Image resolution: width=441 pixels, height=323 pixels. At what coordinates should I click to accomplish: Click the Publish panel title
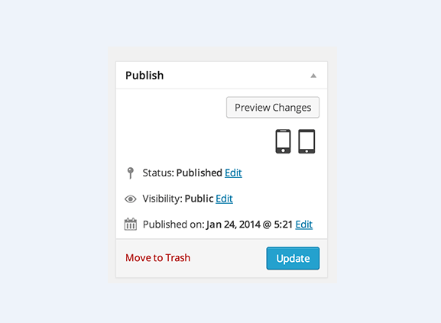pos(144,76)
